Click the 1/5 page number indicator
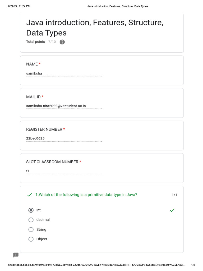 pyautogui.click(x=193, y=265)
